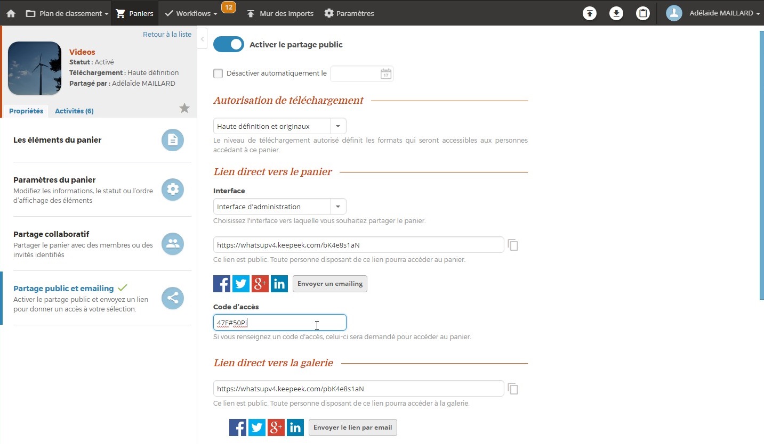Click the user avatar icon
The height and width of the screenshot is (444, 764).
(x=674, y=13)
